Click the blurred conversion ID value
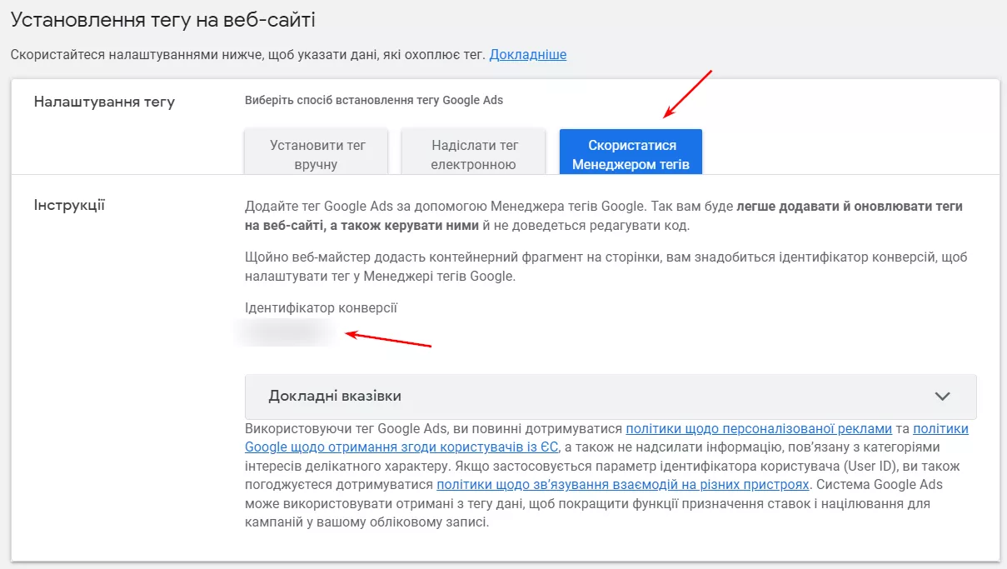This screenshot has width=1007, height=569. tap(283, 333)
